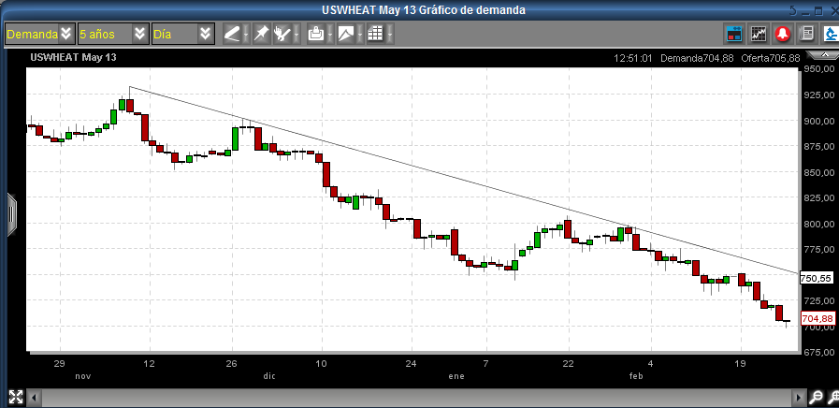839x408 pixels.
Task: Click the 950,00 price axis label
Action: (819, 69)
